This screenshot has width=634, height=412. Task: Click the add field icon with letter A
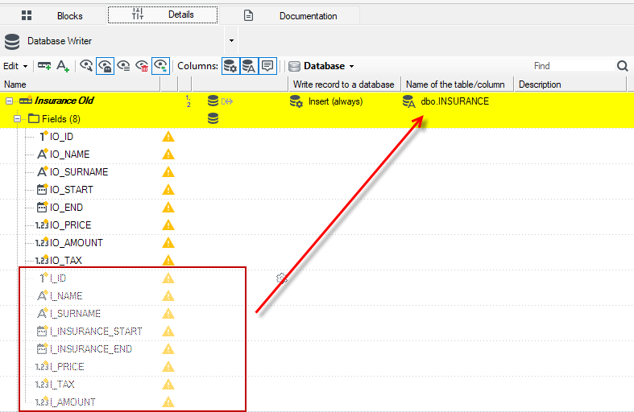tap(63, 65)
